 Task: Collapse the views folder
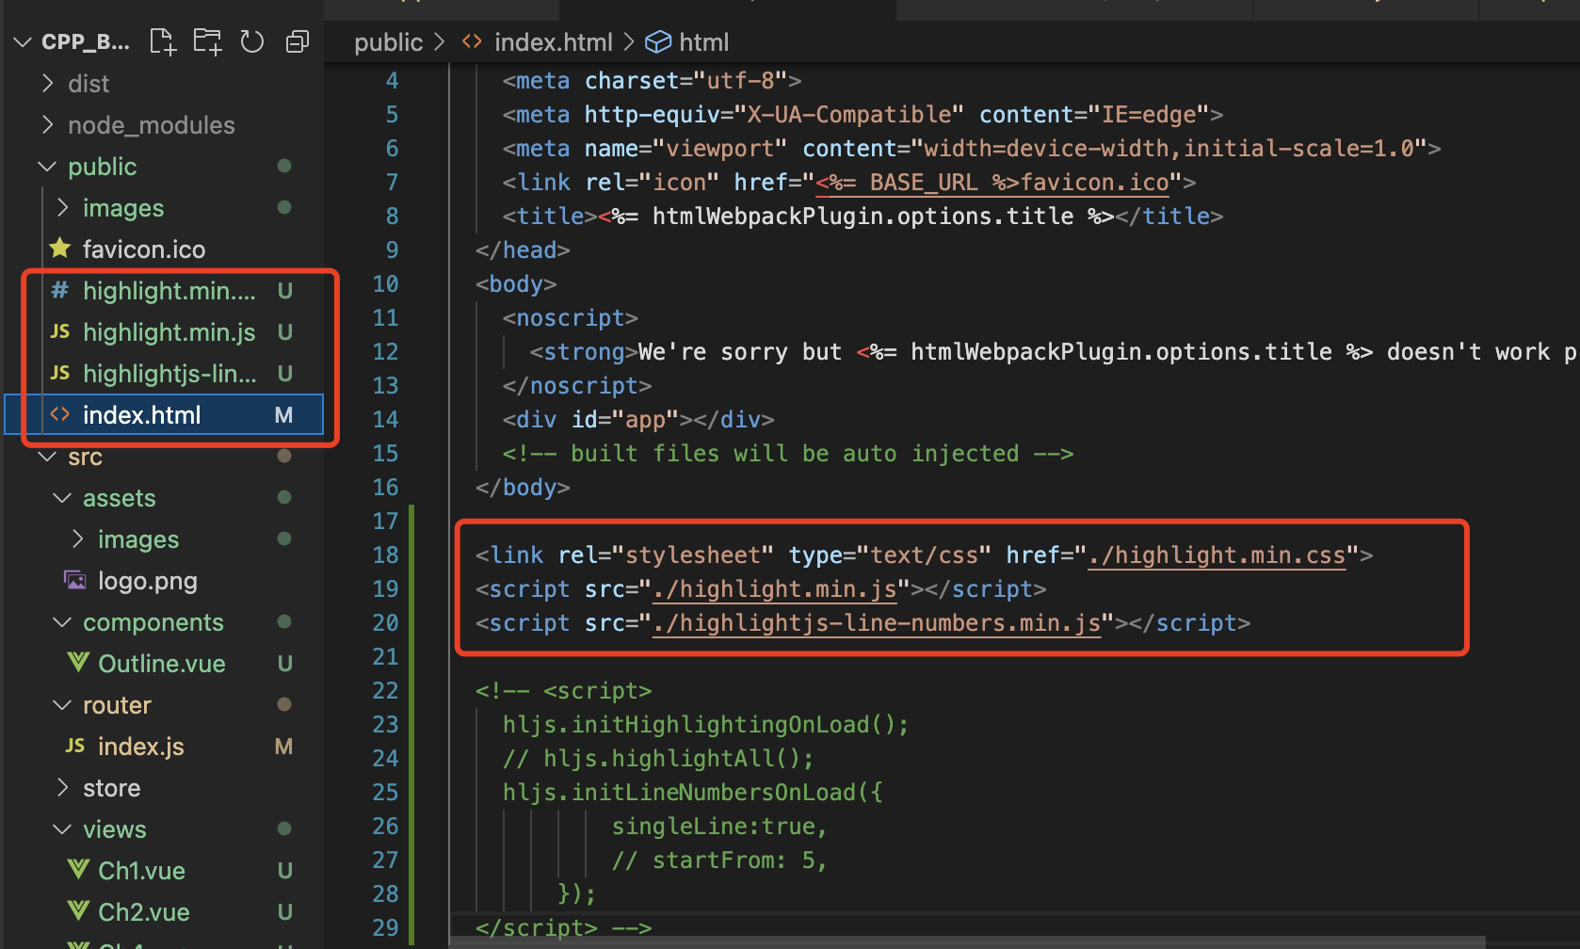click(x=62, y=829)
